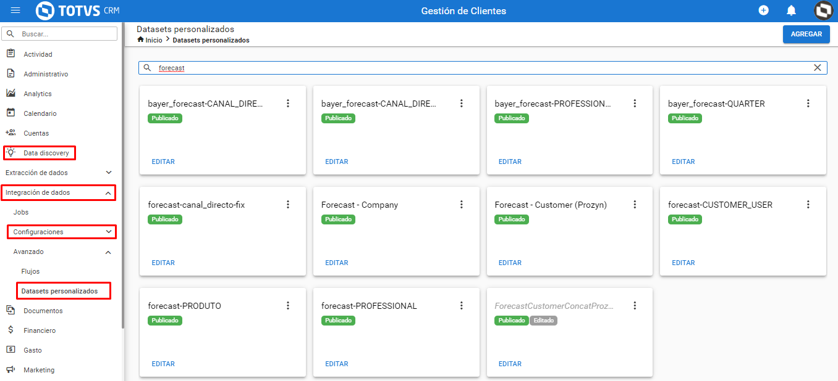The image size is (838, 381).
Task: Click the Forecast - Company title
Action: pos(360,205)
